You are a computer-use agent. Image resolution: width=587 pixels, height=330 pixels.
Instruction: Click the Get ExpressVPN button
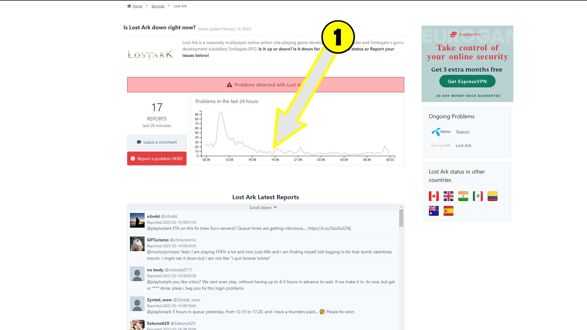coord(467,81)
